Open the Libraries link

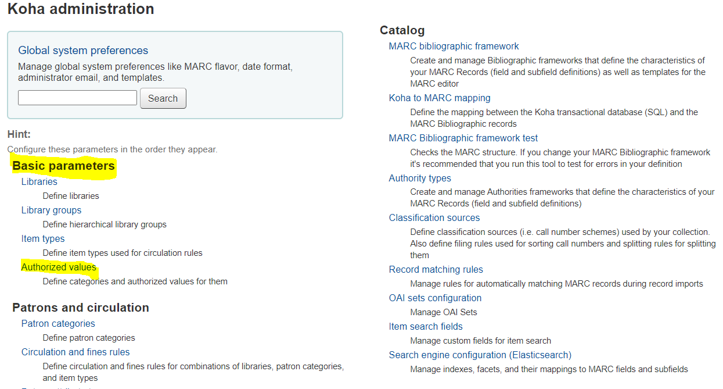[39, 182]
